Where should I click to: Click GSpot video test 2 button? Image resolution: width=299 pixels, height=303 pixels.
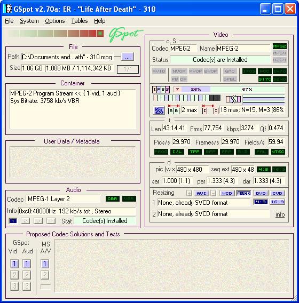(x=14, y=275)
